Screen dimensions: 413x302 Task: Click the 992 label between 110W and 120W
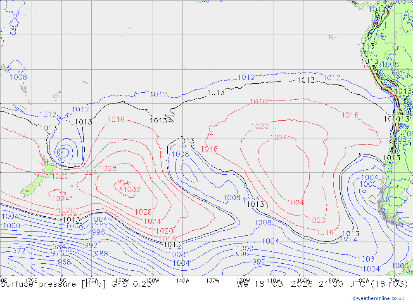point(259,262)
